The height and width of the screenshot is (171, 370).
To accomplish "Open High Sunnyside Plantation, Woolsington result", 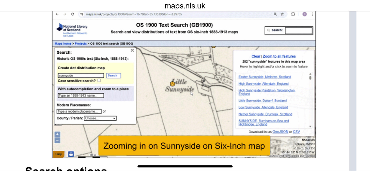I will pos(267,92).
